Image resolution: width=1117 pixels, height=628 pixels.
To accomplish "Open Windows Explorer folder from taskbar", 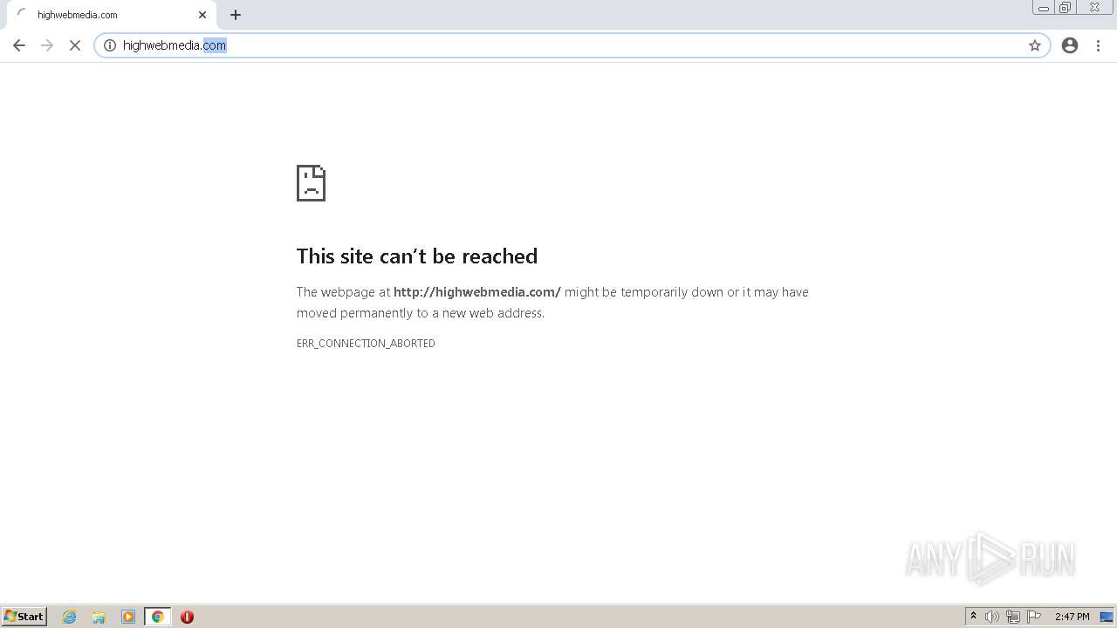I will [x=99, y=617].
